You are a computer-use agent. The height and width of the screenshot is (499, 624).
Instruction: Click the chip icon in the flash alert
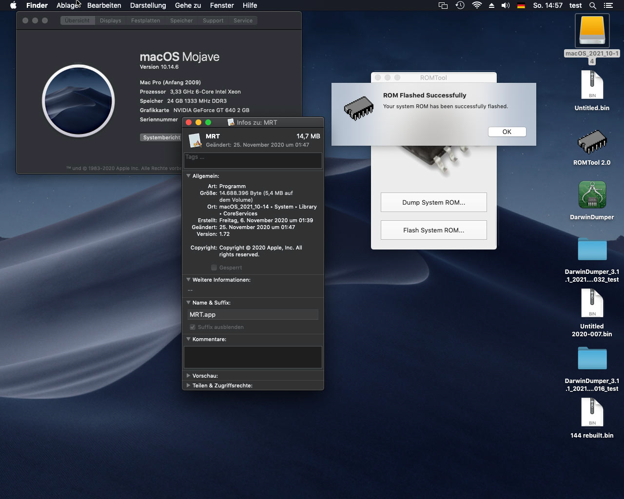point(359,108)
